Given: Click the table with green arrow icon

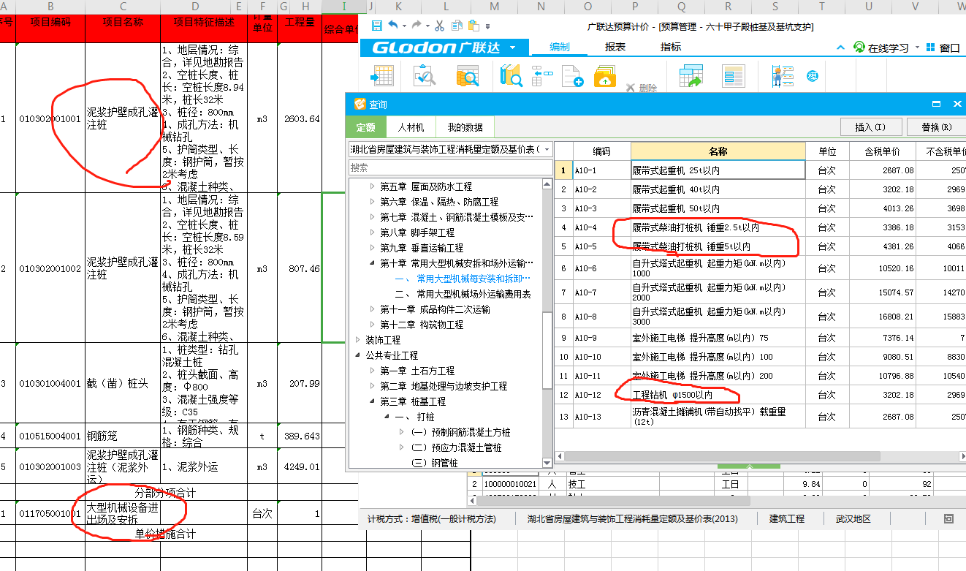Looking at the screenshot, I should tap(691, 75).
